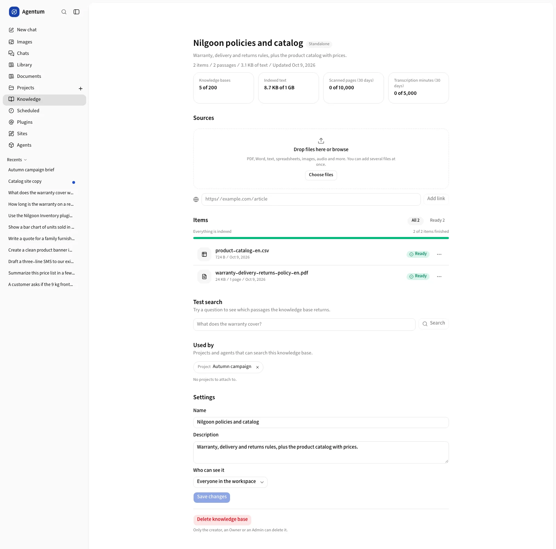Click the Ready badge on product-catalog-en.csv

coord(418,254)
